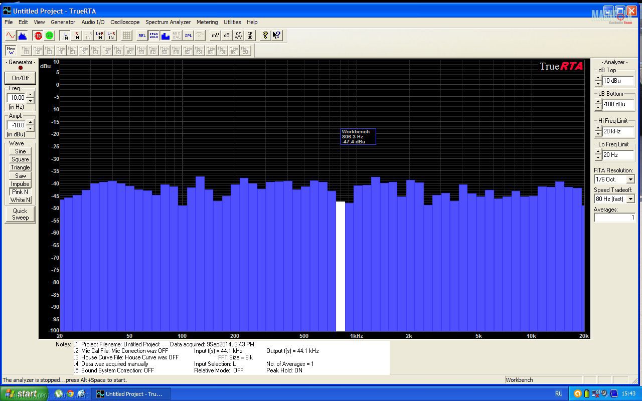This screenshot has width=642, height=401.
Task: Click the red STOP icon
Action: (x=38, y=35)
